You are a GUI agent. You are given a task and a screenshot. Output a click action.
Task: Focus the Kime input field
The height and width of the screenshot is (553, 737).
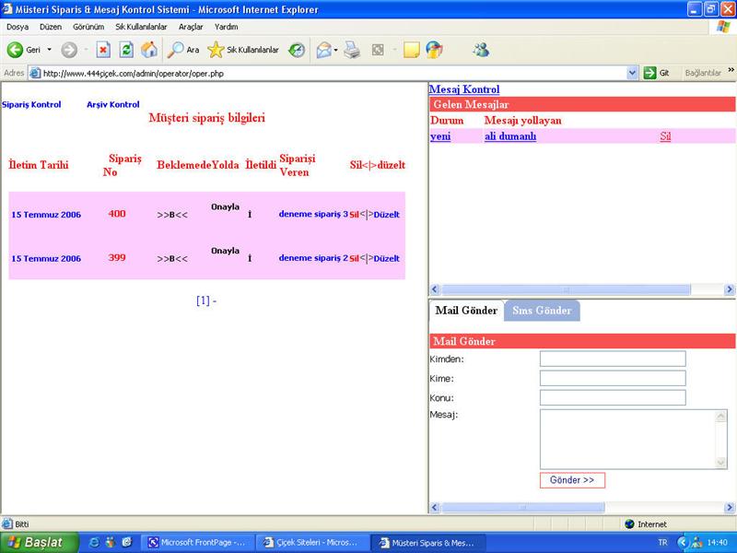click(x=613, y=378)
